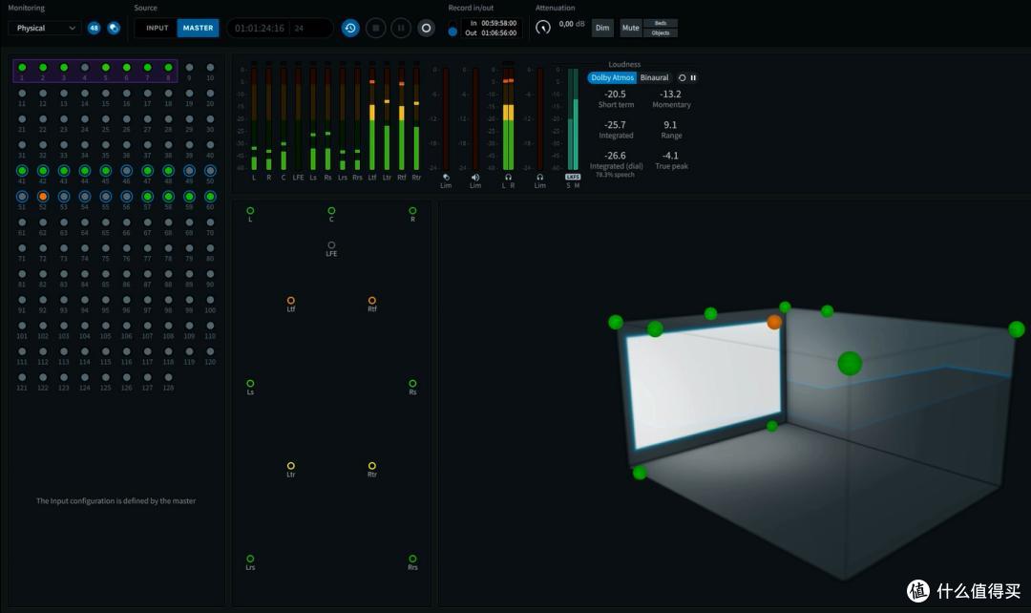Image resolution: width=1031 pixels, height=613 pixels.
Task: Click the C speaker node in room layout
Action: (x=331, y=211)
